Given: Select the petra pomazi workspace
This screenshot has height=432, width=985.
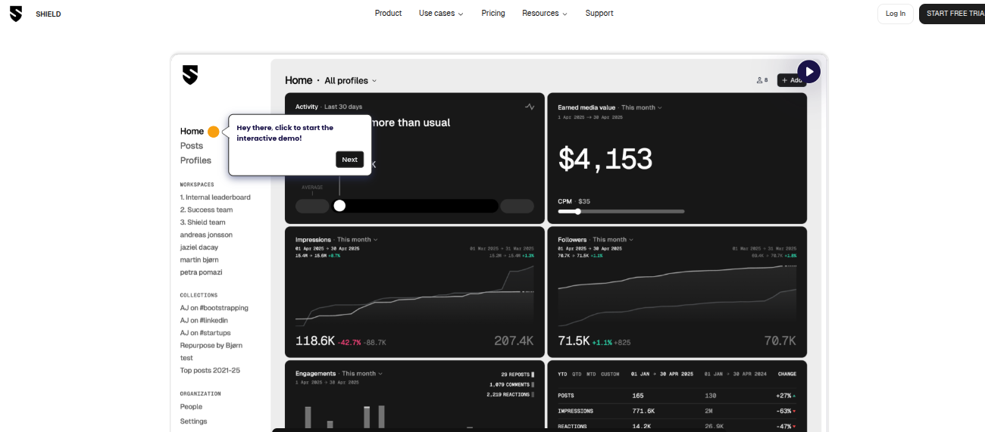Looking at the screenshot, I should click(x=202, y=272).
